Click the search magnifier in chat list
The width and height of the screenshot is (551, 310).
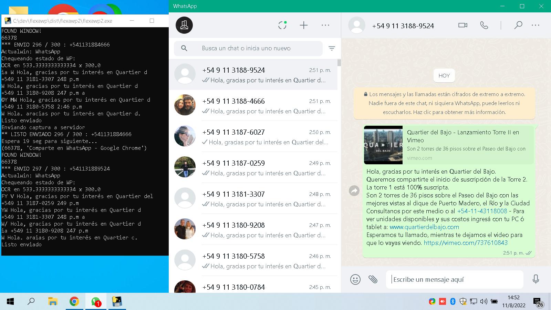[184, 48]
